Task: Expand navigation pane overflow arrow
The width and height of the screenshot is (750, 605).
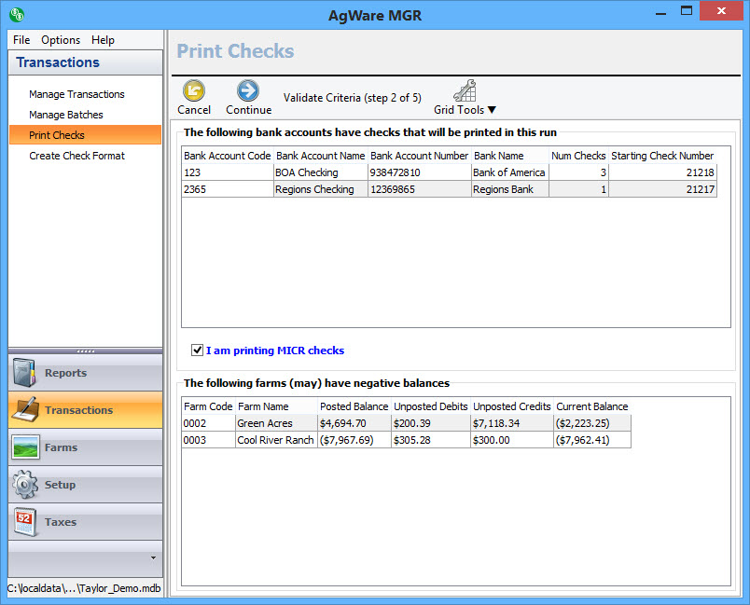Action: coord(153,557)
